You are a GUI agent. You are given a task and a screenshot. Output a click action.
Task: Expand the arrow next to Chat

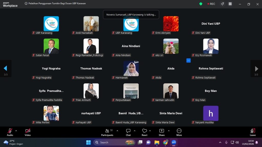[135, 131]
